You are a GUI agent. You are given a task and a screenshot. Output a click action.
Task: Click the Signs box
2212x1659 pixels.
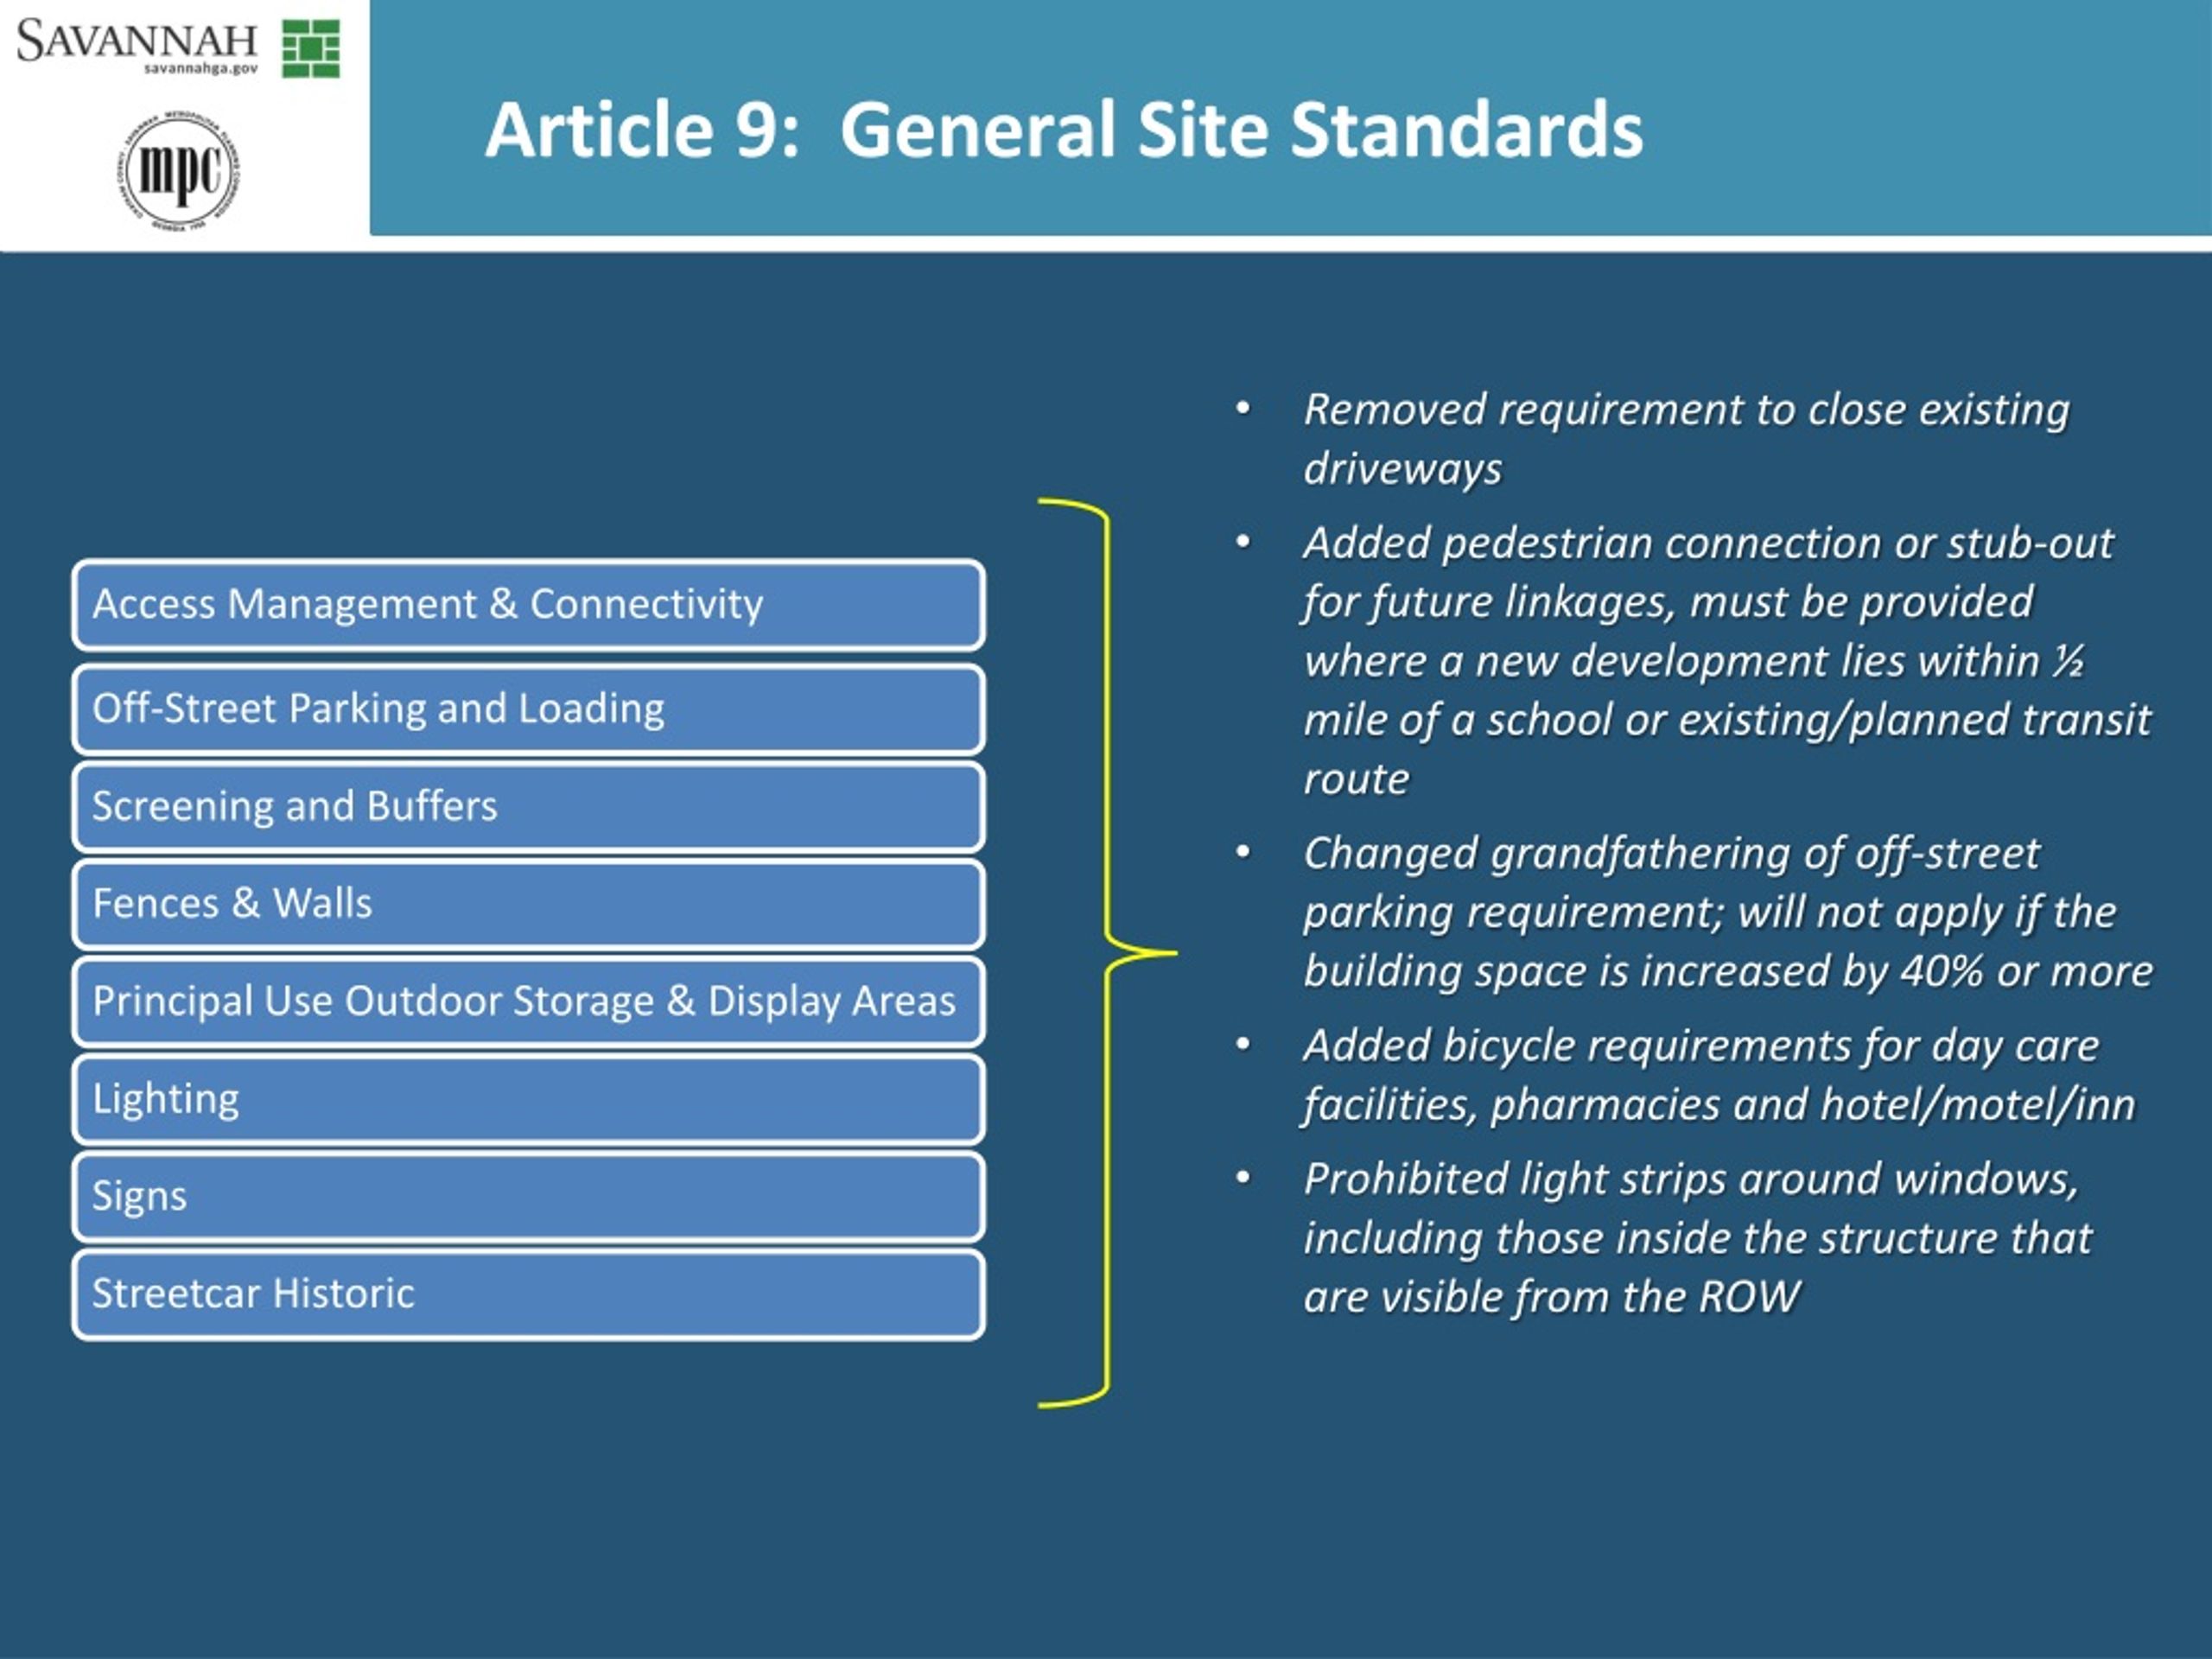coord(529,1196)
